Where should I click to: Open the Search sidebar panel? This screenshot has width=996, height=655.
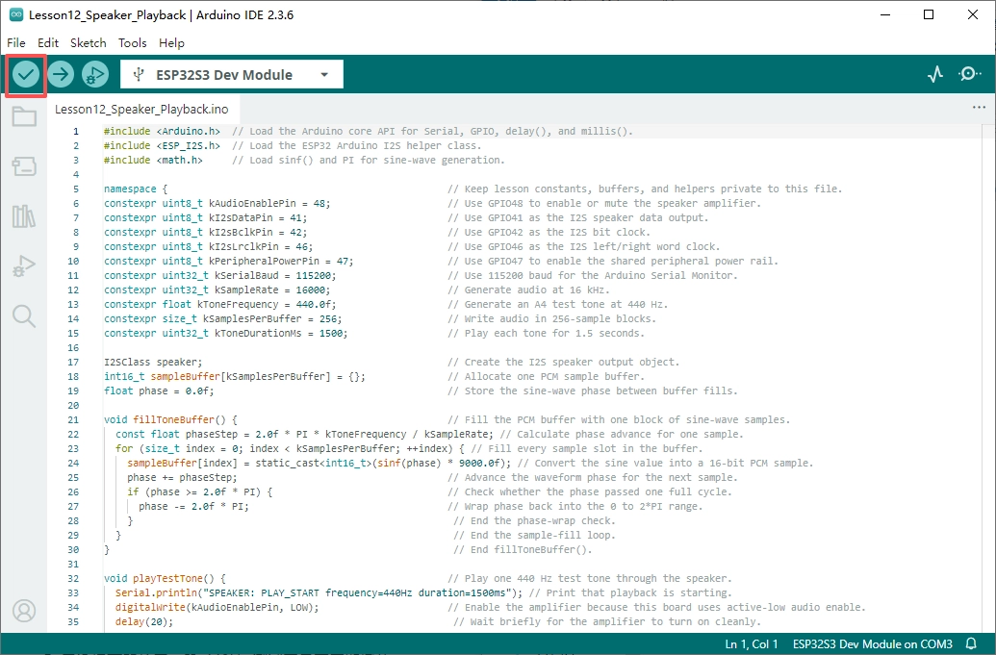(24, 315)
